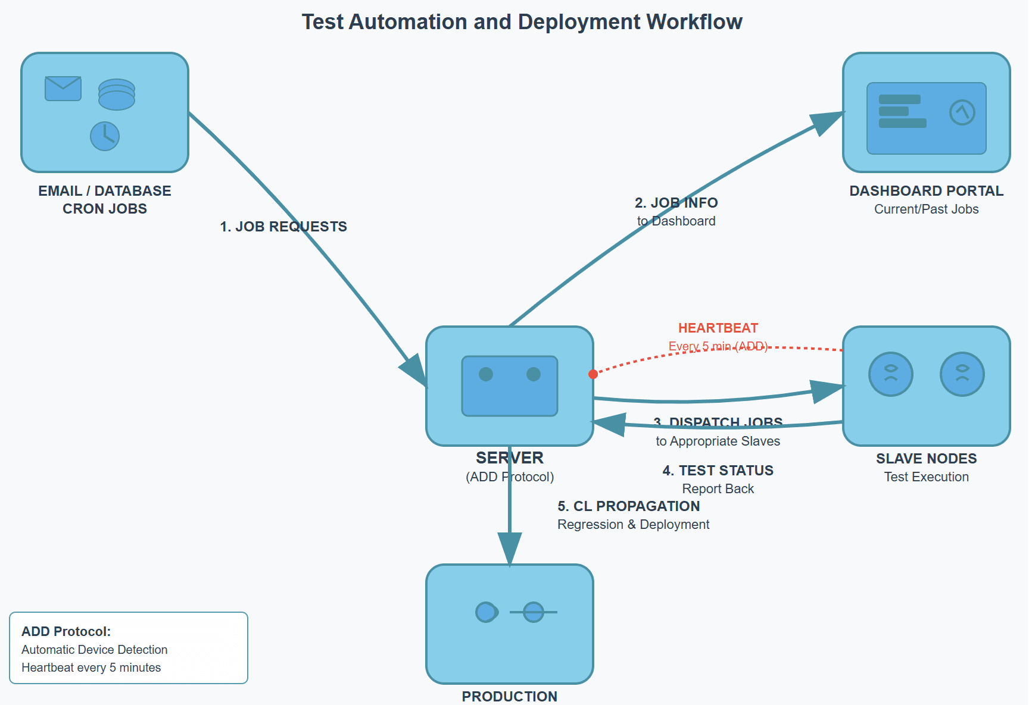Click the production right circle-with-line icon
1029x705 pixels.
tap(534, 612)
